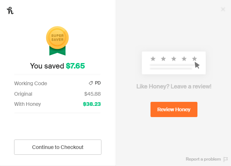Select the second star in the review card
Screen dimensions: 231x166
click(164, 58)
